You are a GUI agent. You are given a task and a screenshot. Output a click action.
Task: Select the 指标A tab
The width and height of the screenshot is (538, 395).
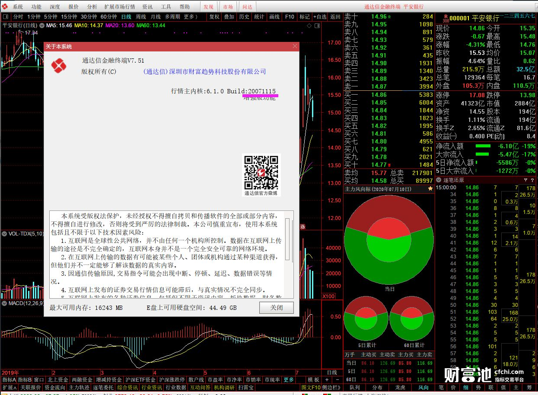click(x=9, y=379)
